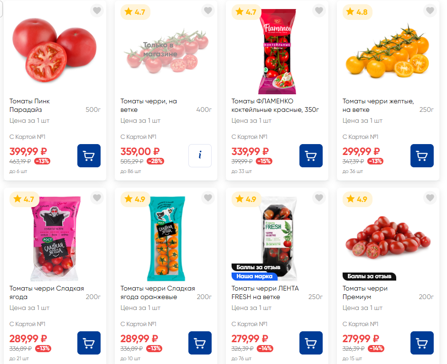Toggle favorite heart on Томаты черри Премиум
447x364 pixels.
coord(430,198)
